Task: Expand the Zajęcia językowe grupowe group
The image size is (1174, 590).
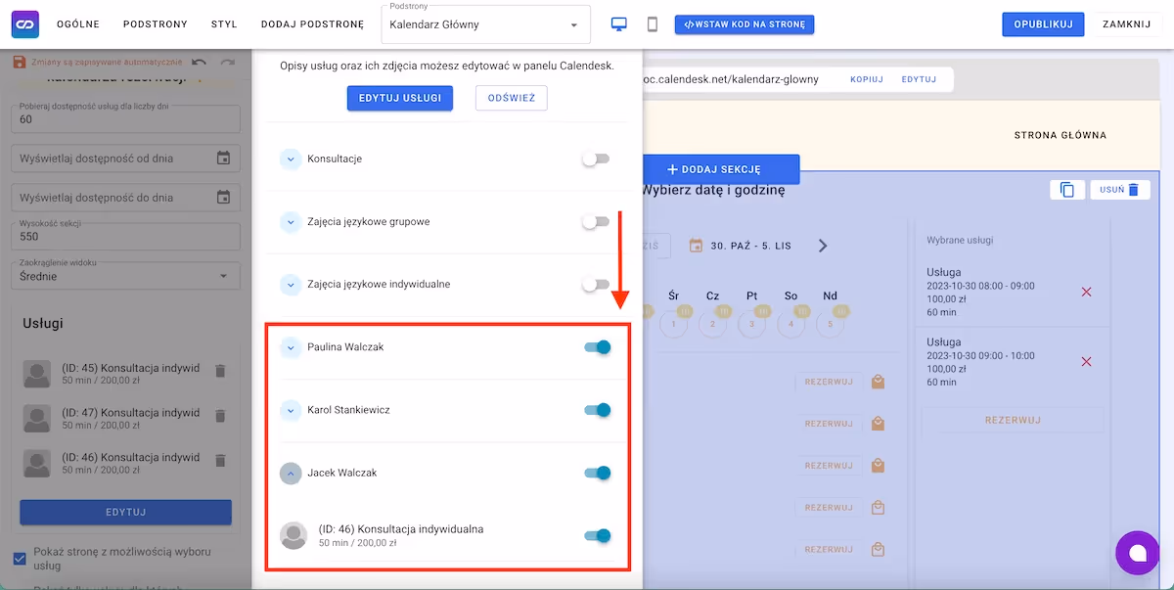Action: coord(291,222)
